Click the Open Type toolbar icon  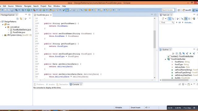pyautogui.click(x=50, y=10)
